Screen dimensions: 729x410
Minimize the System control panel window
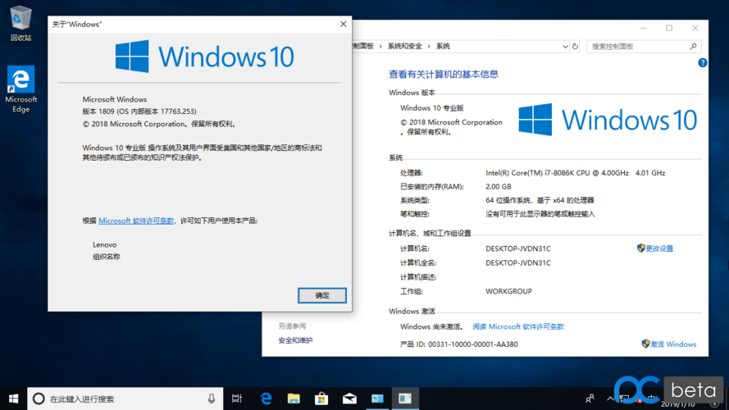pyautogui.click(x=644, y=29)
